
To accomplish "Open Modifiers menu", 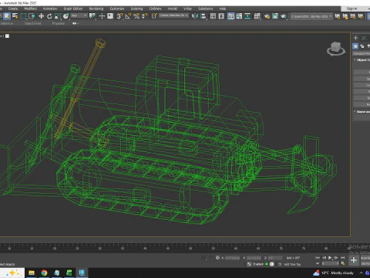I will tap(30, 8).
